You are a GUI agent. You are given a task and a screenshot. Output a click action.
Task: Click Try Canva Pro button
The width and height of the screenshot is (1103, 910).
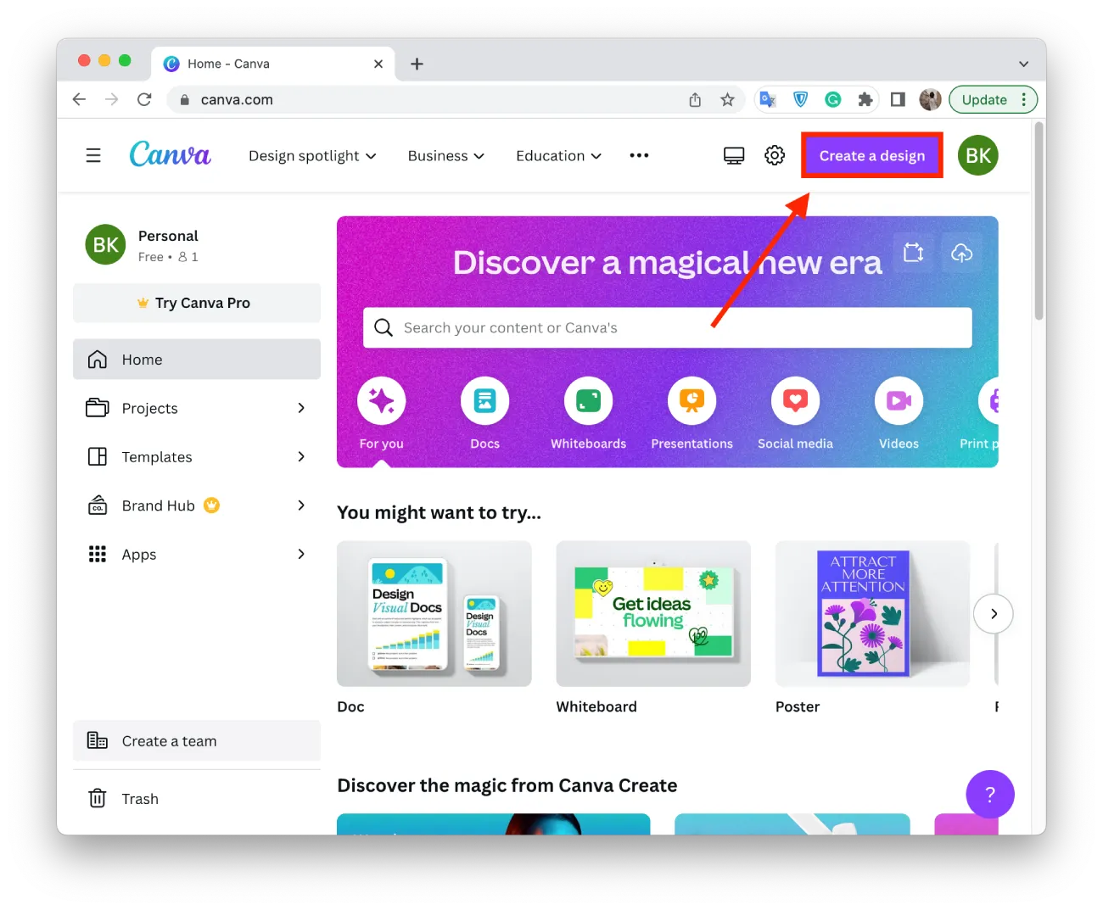pyautogui.click(x=197, y=303)
